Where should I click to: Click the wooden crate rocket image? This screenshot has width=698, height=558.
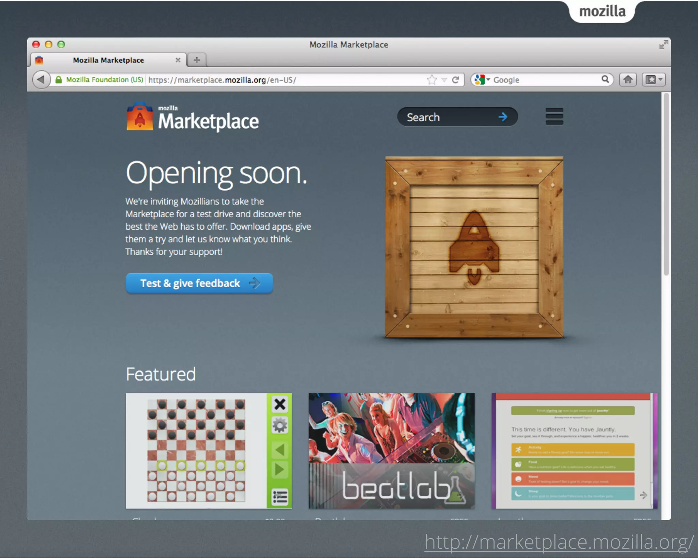coord(474,247)
